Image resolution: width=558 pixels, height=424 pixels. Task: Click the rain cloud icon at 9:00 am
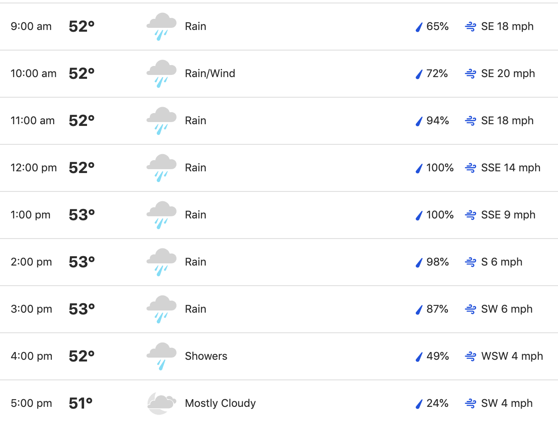[x=161, y=27]
